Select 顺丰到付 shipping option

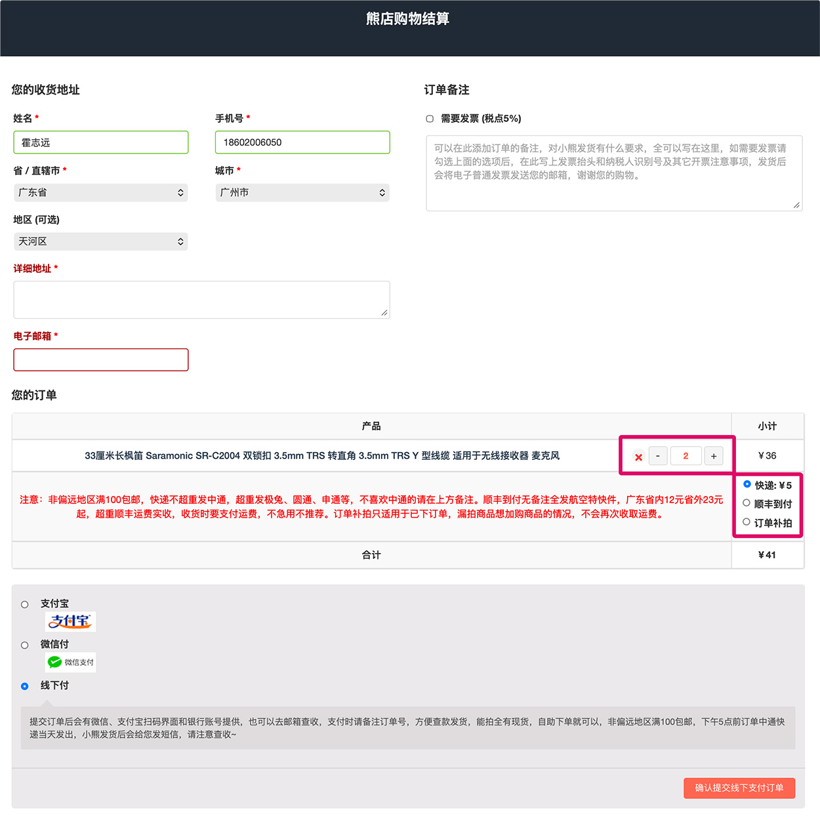coord(747,503)
